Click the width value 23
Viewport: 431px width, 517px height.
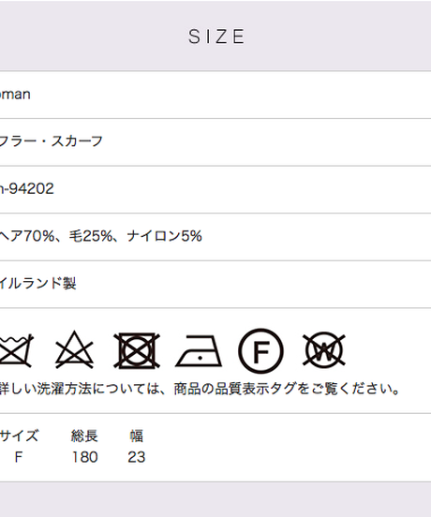tap(137, 457)
